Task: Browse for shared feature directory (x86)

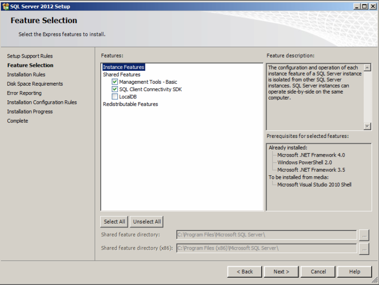Action: coord(364,249)
